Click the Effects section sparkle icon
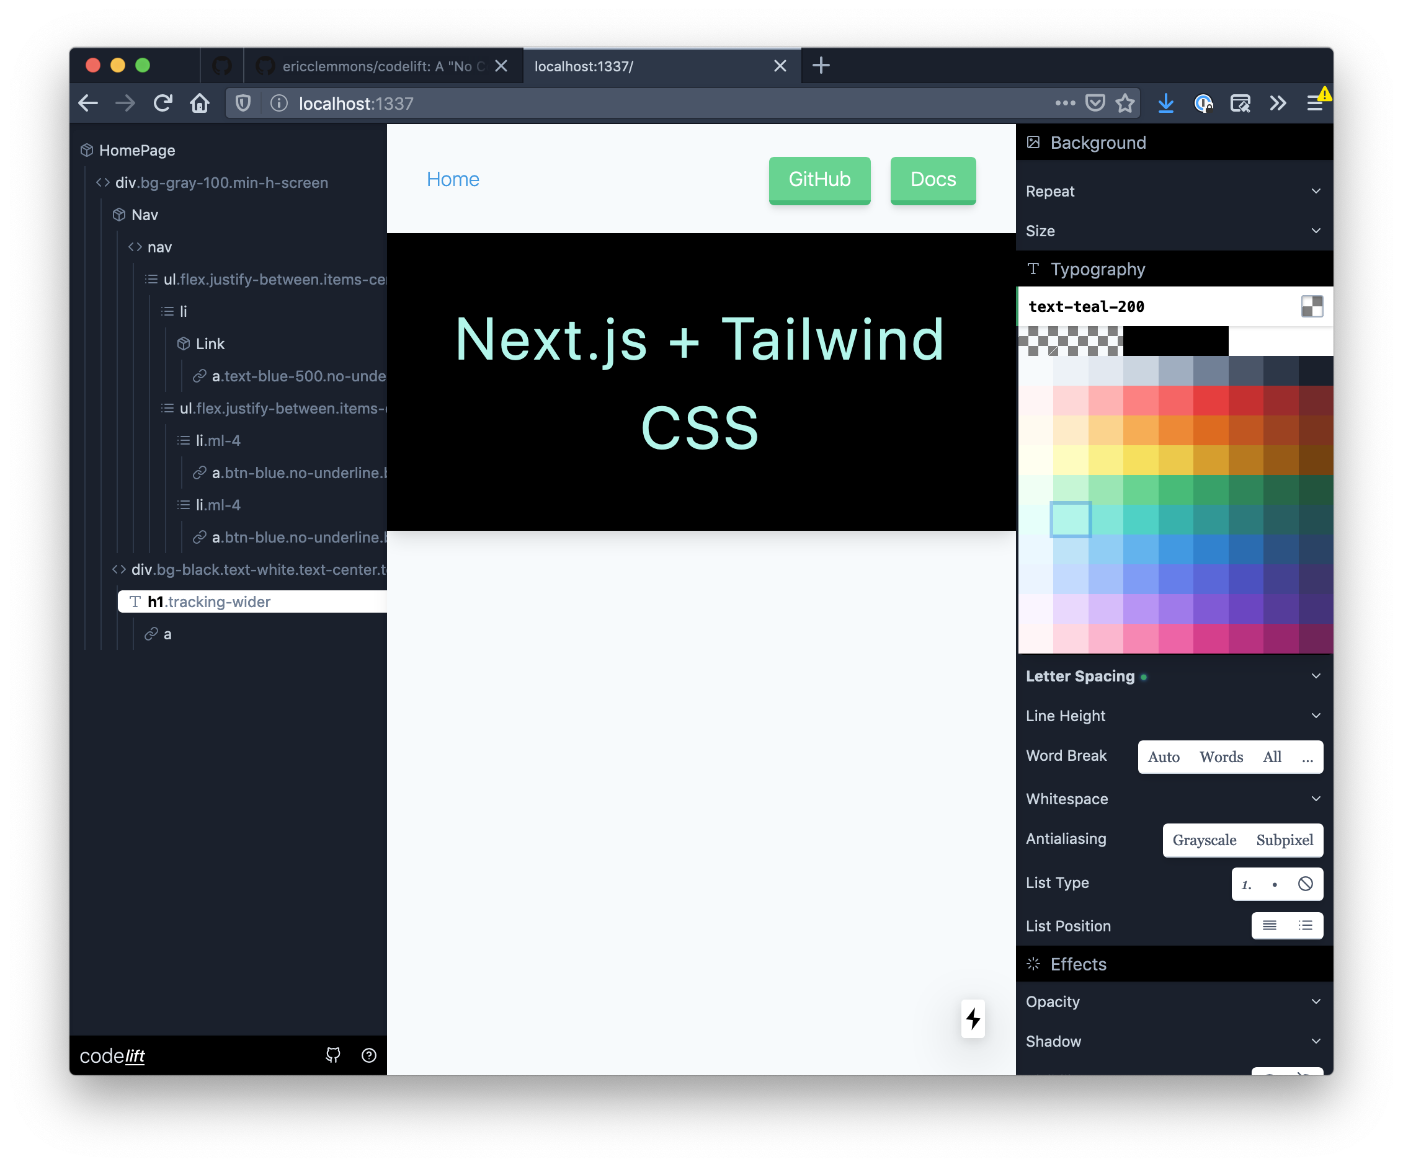The height and width of the screenshot is (1167, 1403). (x=1033, y=963)
